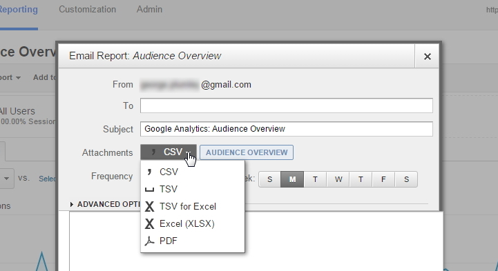This screenshot has width=498, height=271.
Task: Choose the TSV tab-separator icon
Action: [149, 190]
